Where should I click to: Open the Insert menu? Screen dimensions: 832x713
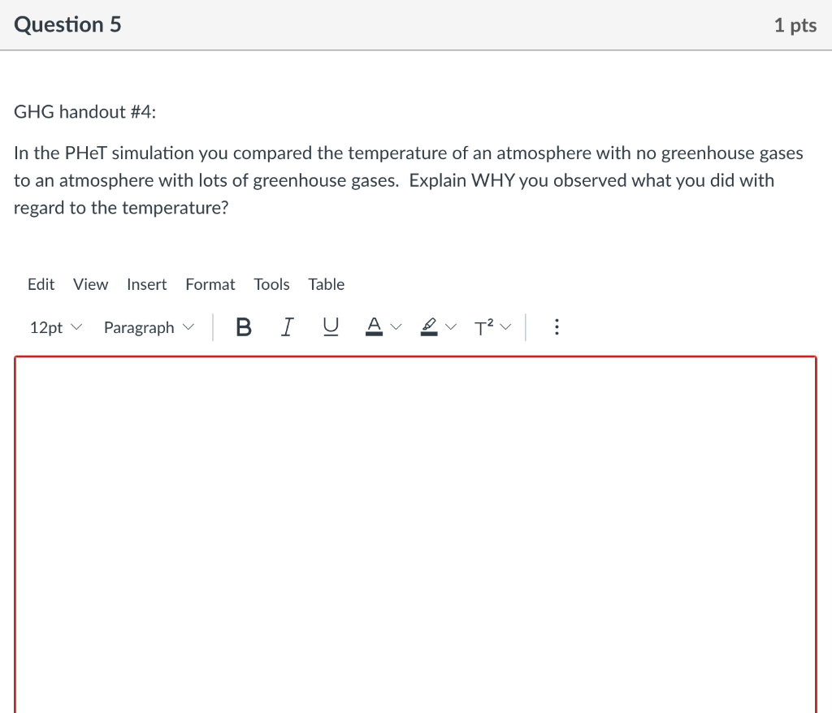pyautogui.click(x=146, y=284)
